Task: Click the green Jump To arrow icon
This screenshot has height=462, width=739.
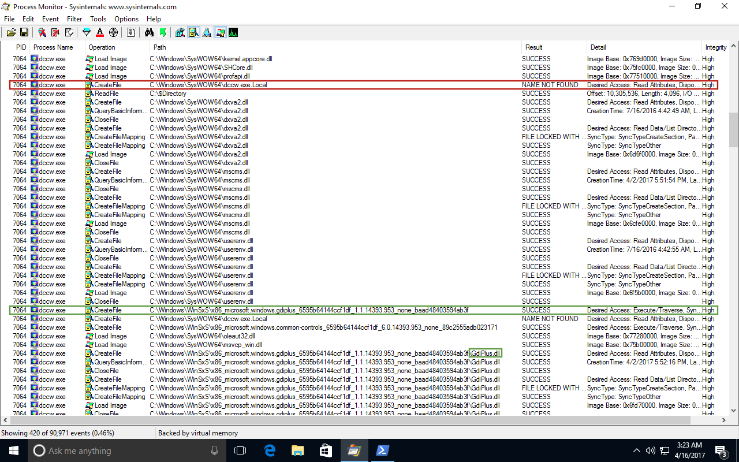Action: click(x=162, y=32)
